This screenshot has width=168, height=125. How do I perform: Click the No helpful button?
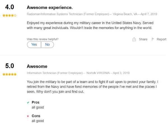coord(47,44)
